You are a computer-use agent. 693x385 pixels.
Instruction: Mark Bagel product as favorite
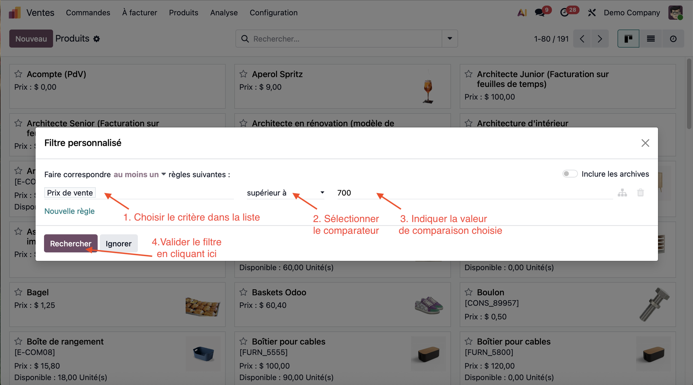(18, 292)
